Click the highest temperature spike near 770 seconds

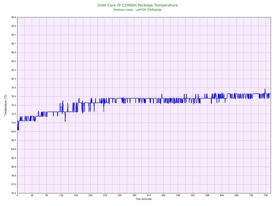point(265,89)
